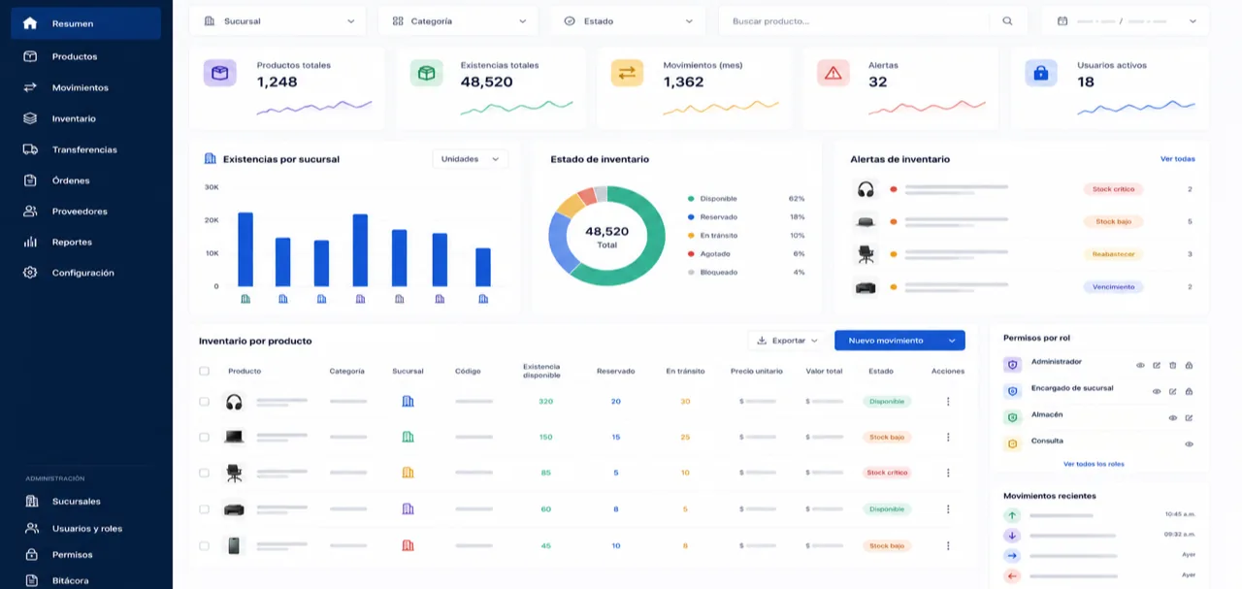Toggle view eye icon for Consulta role

pyautogui.click(x=1189, y=443)
